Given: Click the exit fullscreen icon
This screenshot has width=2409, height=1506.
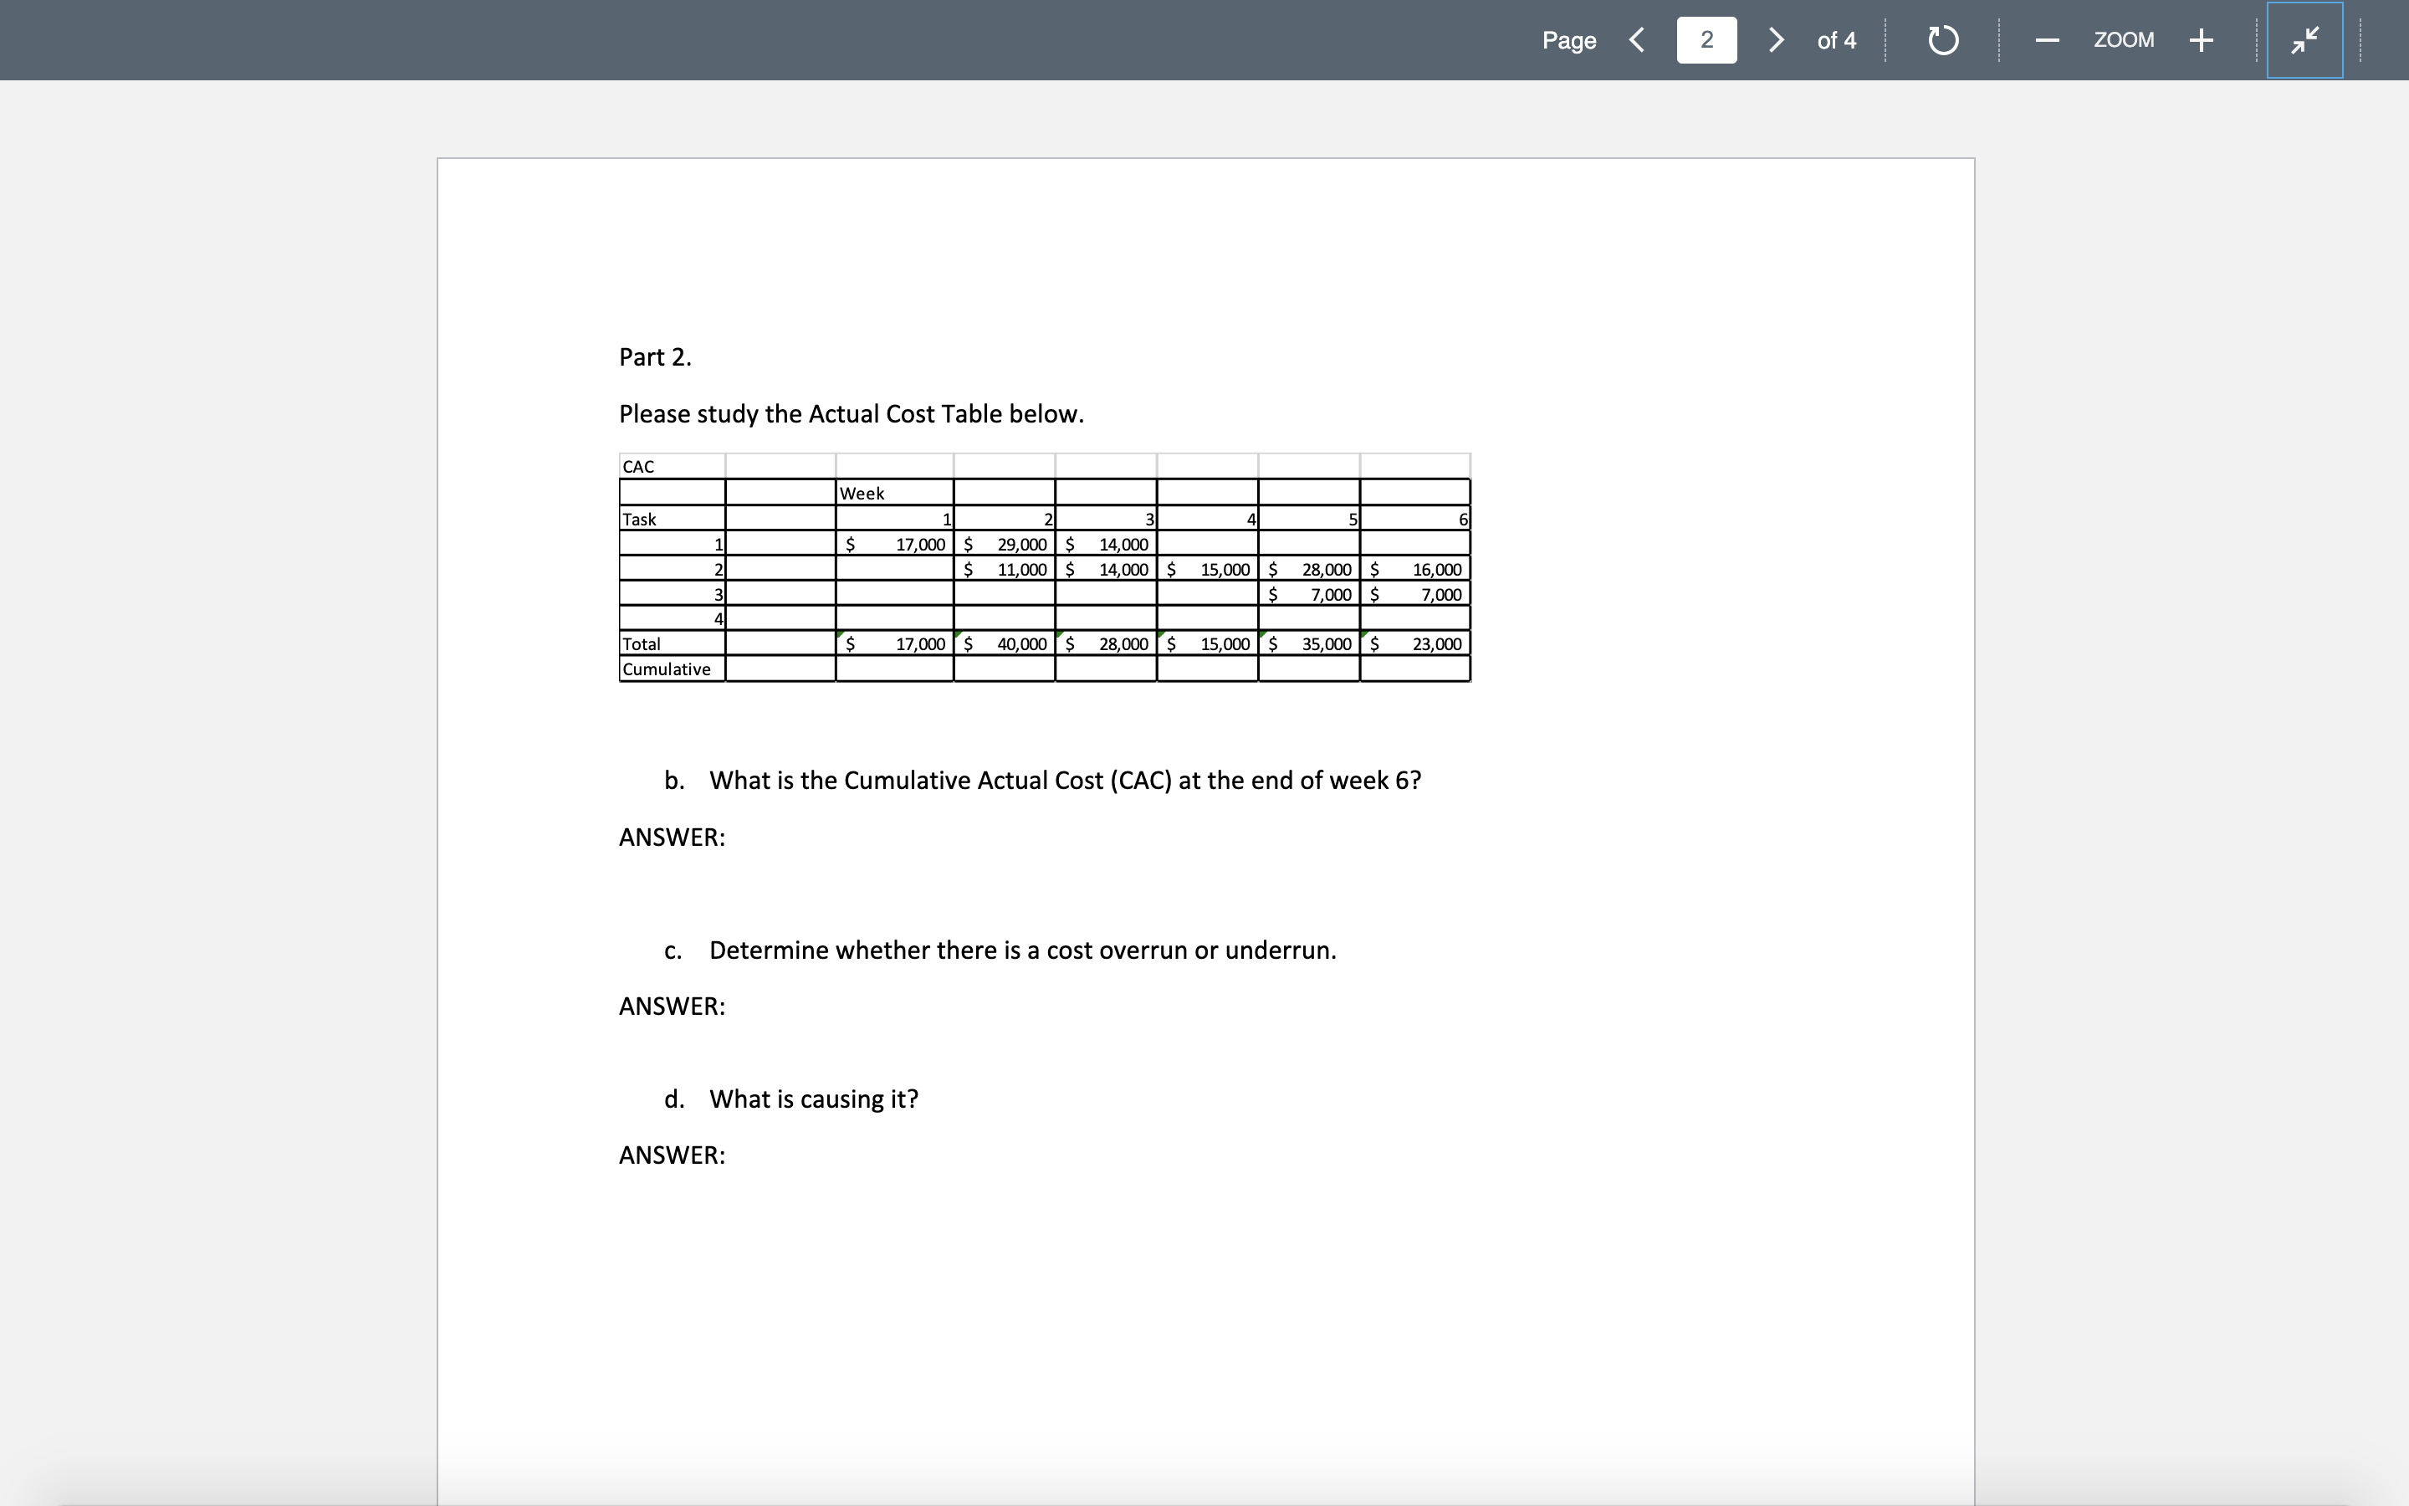Looking at the screenshot, I should tap(2304, 40).
